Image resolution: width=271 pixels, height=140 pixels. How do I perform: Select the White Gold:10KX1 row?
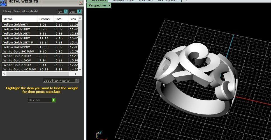40,56
